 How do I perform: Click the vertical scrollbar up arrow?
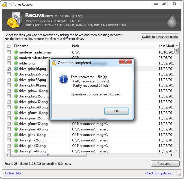[177, 45]
